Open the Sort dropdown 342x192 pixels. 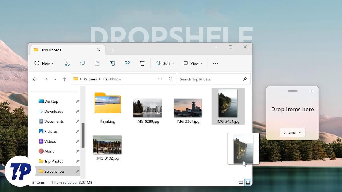pos(165,63)
